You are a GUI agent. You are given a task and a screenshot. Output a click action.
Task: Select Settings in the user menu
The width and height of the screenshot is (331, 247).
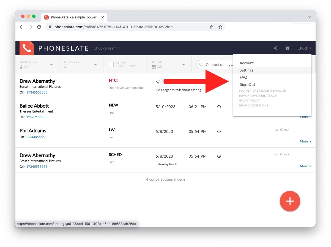pyautogui.click(x=272, y=70)
